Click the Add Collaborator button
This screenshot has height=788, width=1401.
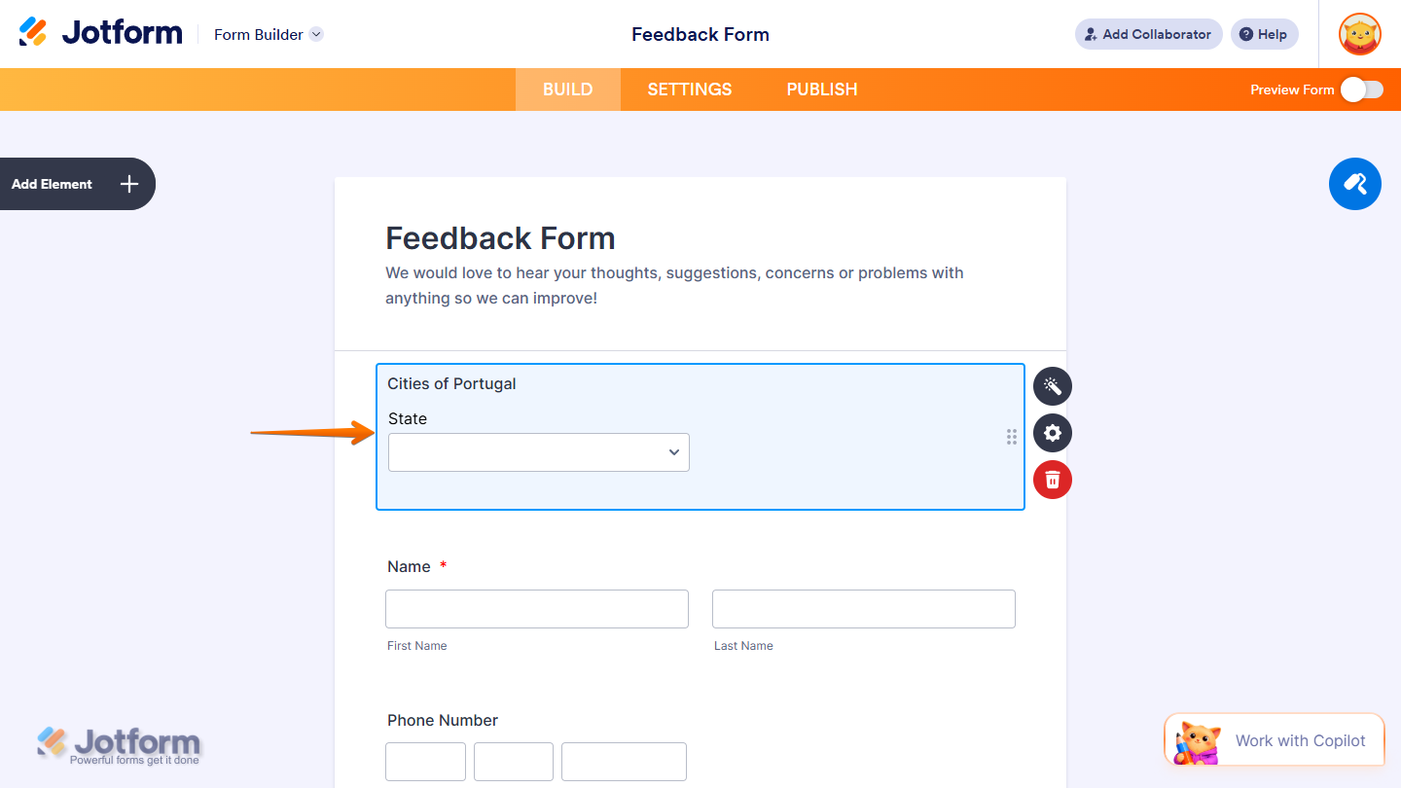tap(1148, 34)
